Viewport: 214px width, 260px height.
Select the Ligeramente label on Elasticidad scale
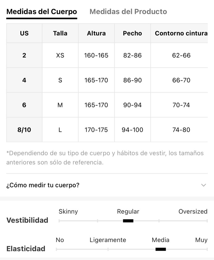tap(108, 240)
